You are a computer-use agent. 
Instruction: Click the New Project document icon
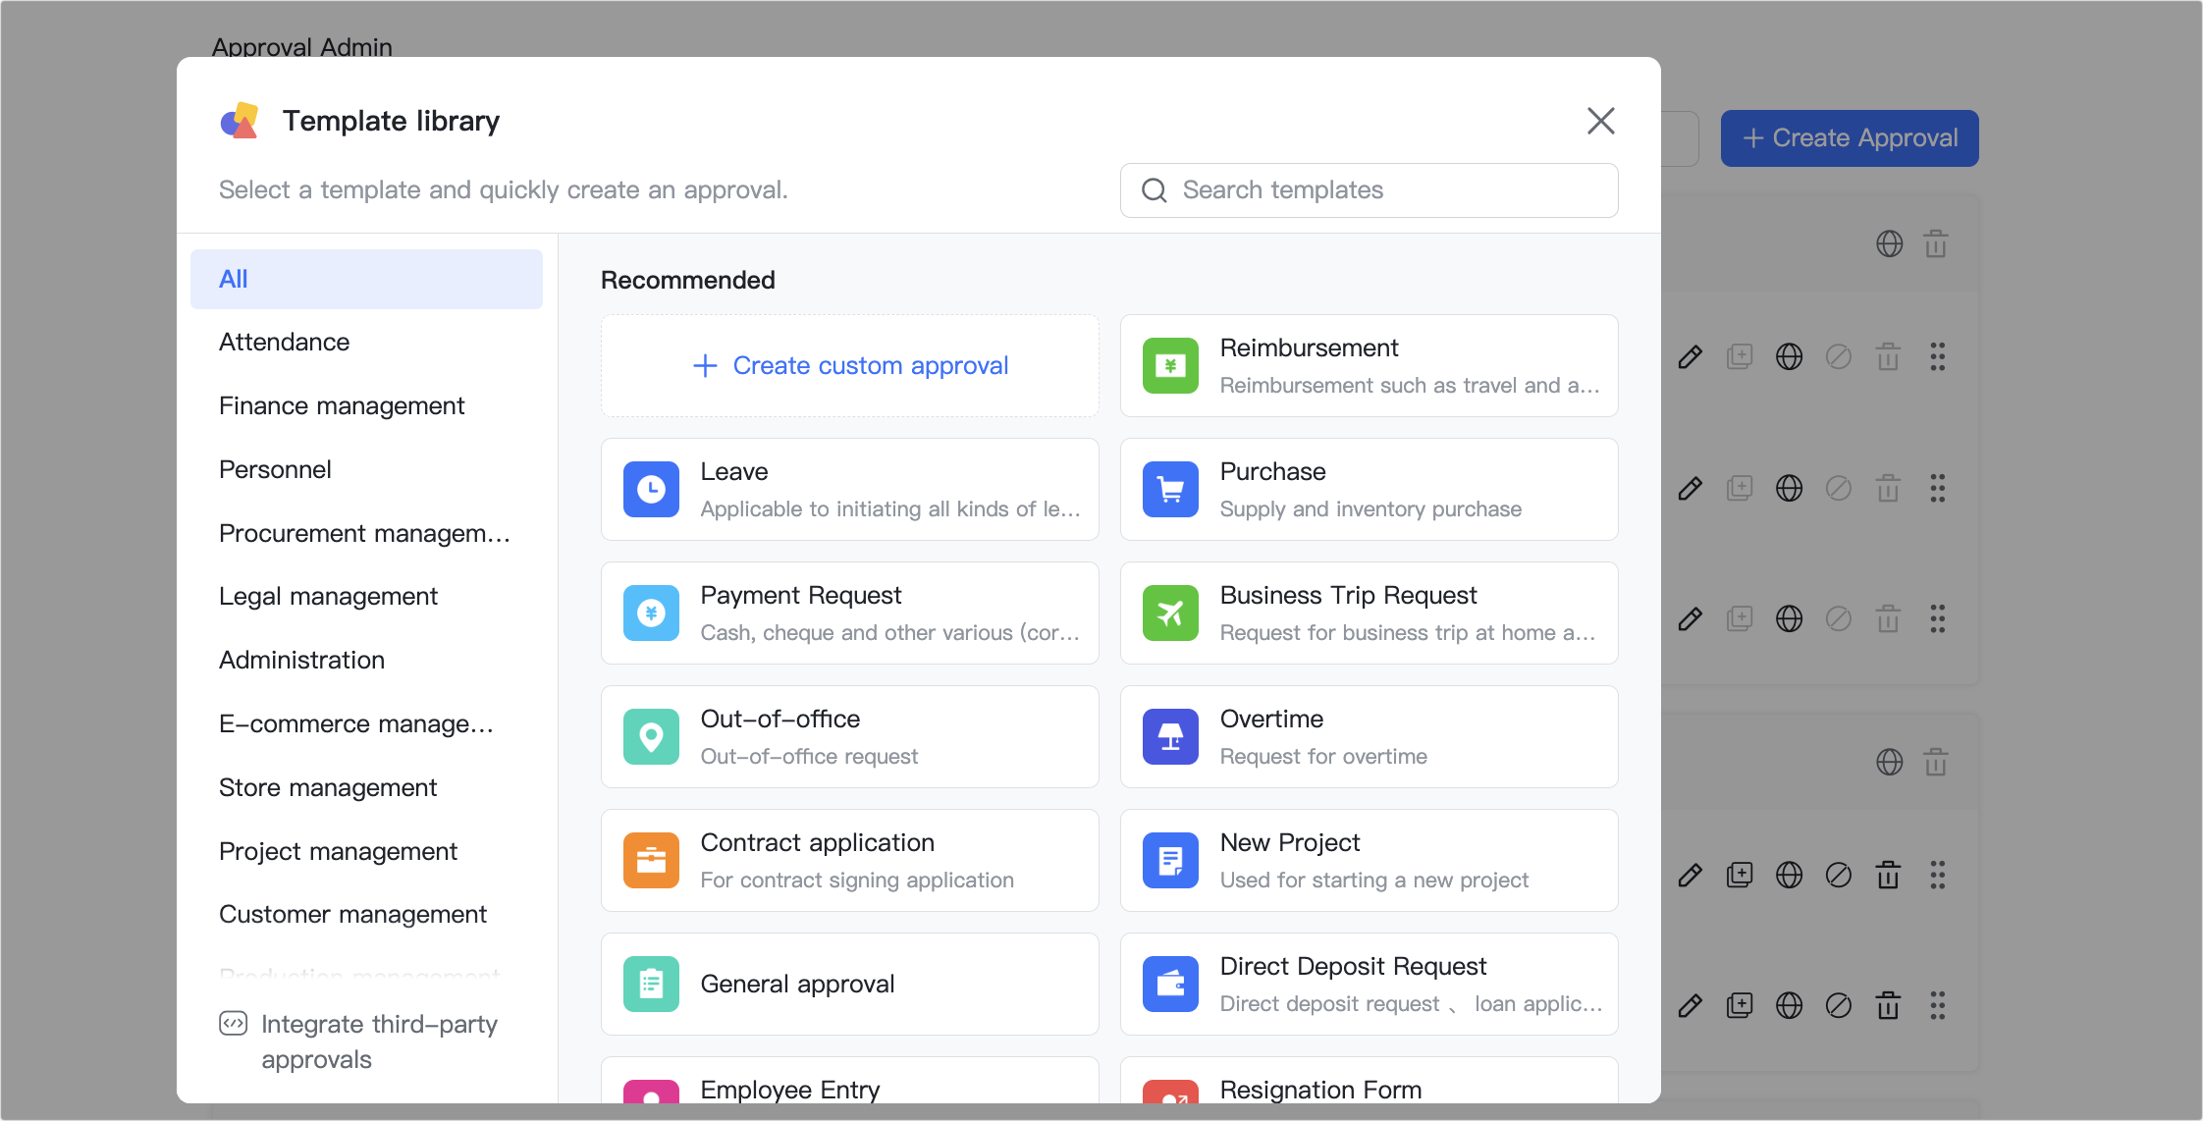1169,860
